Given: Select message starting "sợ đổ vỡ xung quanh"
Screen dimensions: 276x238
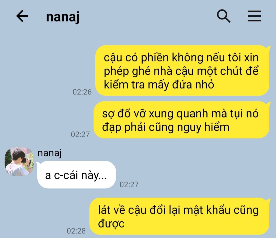Looking at the screenshot, I should point(181,120).
